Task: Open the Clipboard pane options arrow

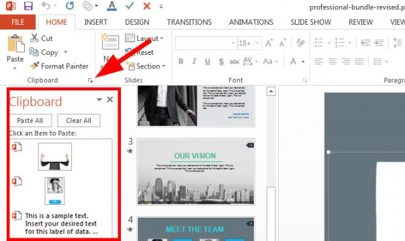Action: pyautogui.click(x=99, y=99)
